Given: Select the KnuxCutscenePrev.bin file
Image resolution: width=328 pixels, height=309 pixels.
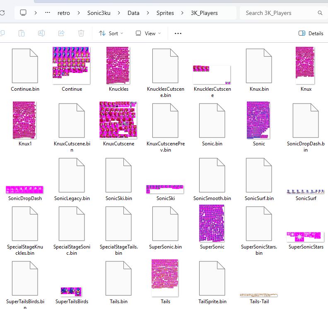Looking at the screenshot, I should 166,128.
